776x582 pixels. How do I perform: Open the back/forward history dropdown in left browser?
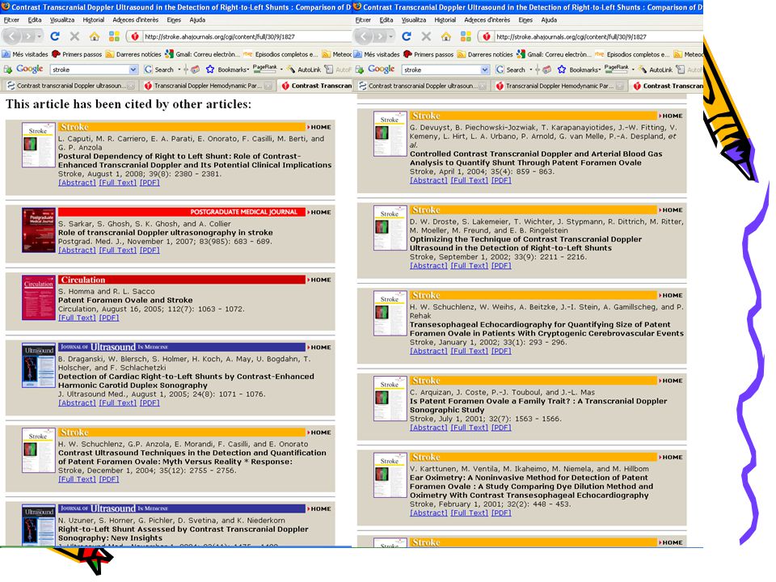point(39,36)
